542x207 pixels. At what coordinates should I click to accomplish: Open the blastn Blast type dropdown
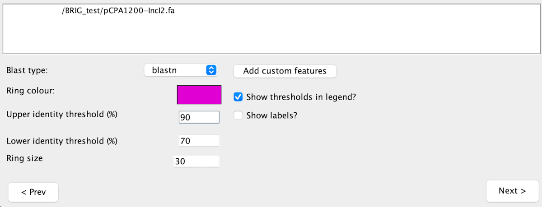(181, 70)
